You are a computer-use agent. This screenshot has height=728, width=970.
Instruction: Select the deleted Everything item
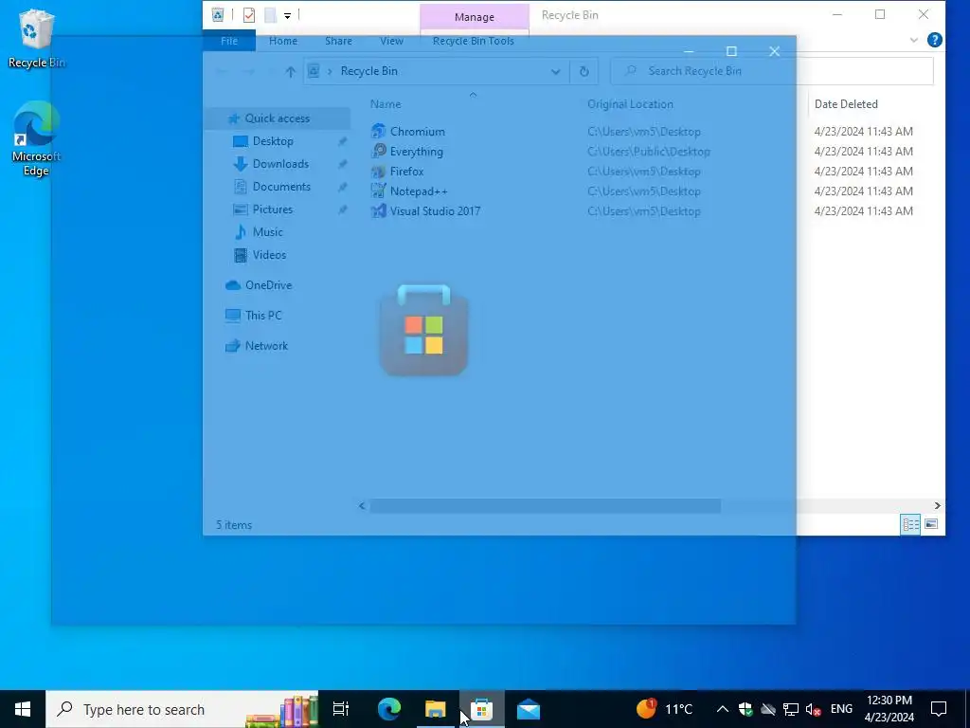(417, 152)
